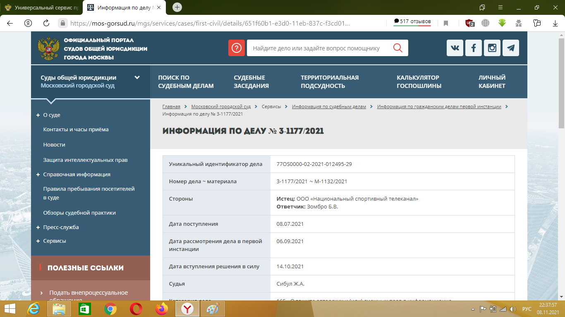The image size is (565, 317).
Task: Open КАЛЬКУЛЯТОР ГОСПОШЛИНЫ menu item
Action: point(419,82)
